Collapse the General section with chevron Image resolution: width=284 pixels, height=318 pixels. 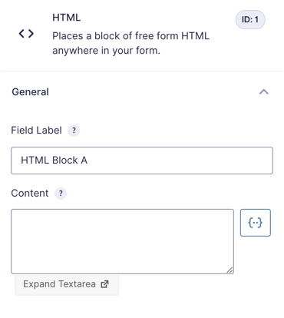pos(264,91)
